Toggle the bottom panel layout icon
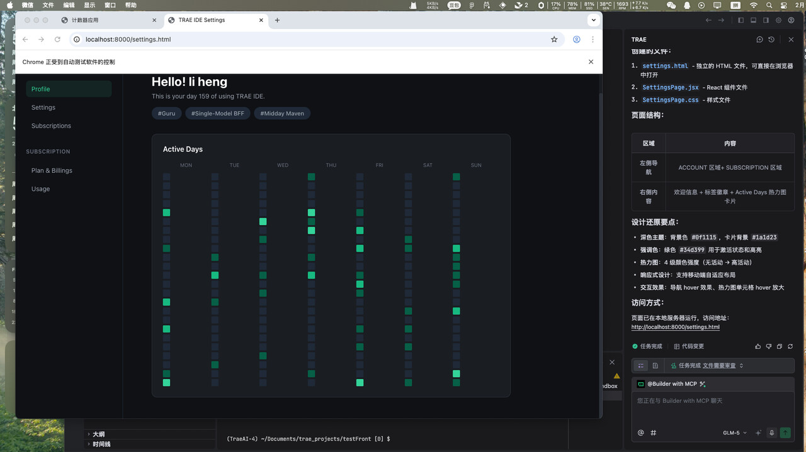This screenshot has height=452, width=806. (x=753, y=20)
